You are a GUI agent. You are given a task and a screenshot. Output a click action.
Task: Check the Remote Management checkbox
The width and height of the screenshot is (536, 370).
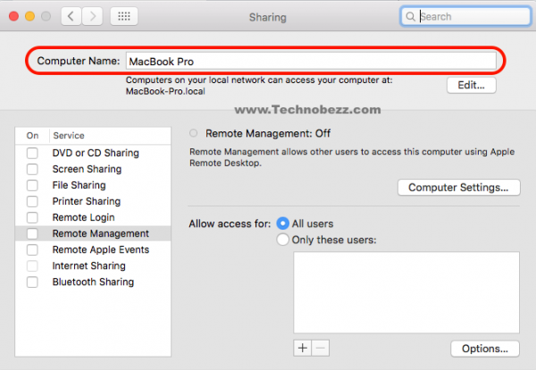(x=32, y=233)
